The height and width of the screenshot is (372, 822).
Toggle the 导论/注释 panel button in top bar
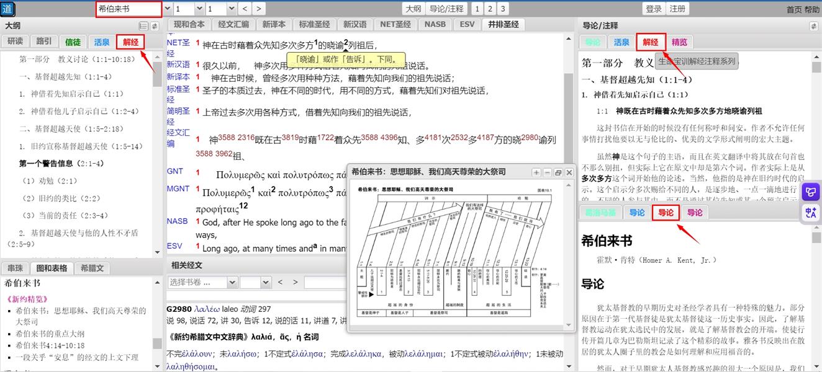[446, 9]
